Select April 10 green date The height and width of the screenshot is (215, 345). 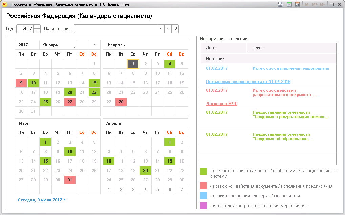point(109,161)
